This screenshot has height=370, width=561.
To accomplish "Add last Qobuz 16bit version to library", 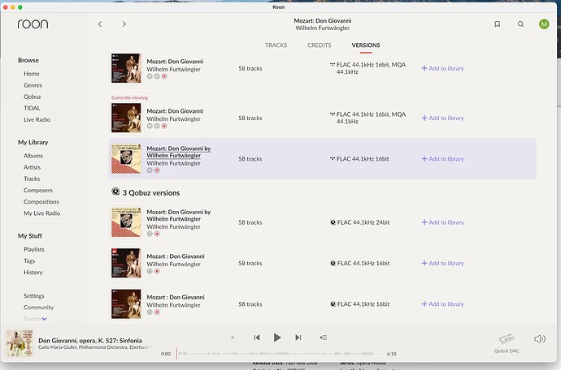I will coord(442,304).
